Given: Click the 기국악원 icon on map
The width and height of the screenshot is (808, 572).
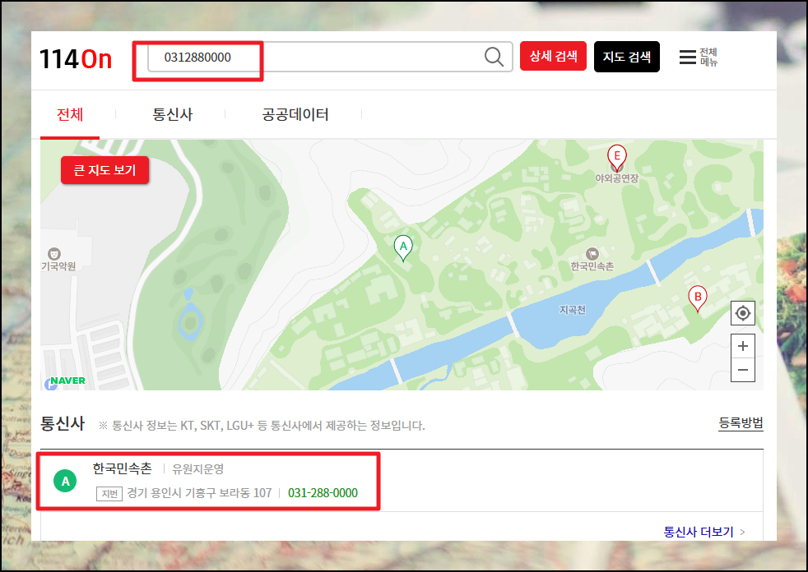Looking at the screenshot, I should pos(53,253).
